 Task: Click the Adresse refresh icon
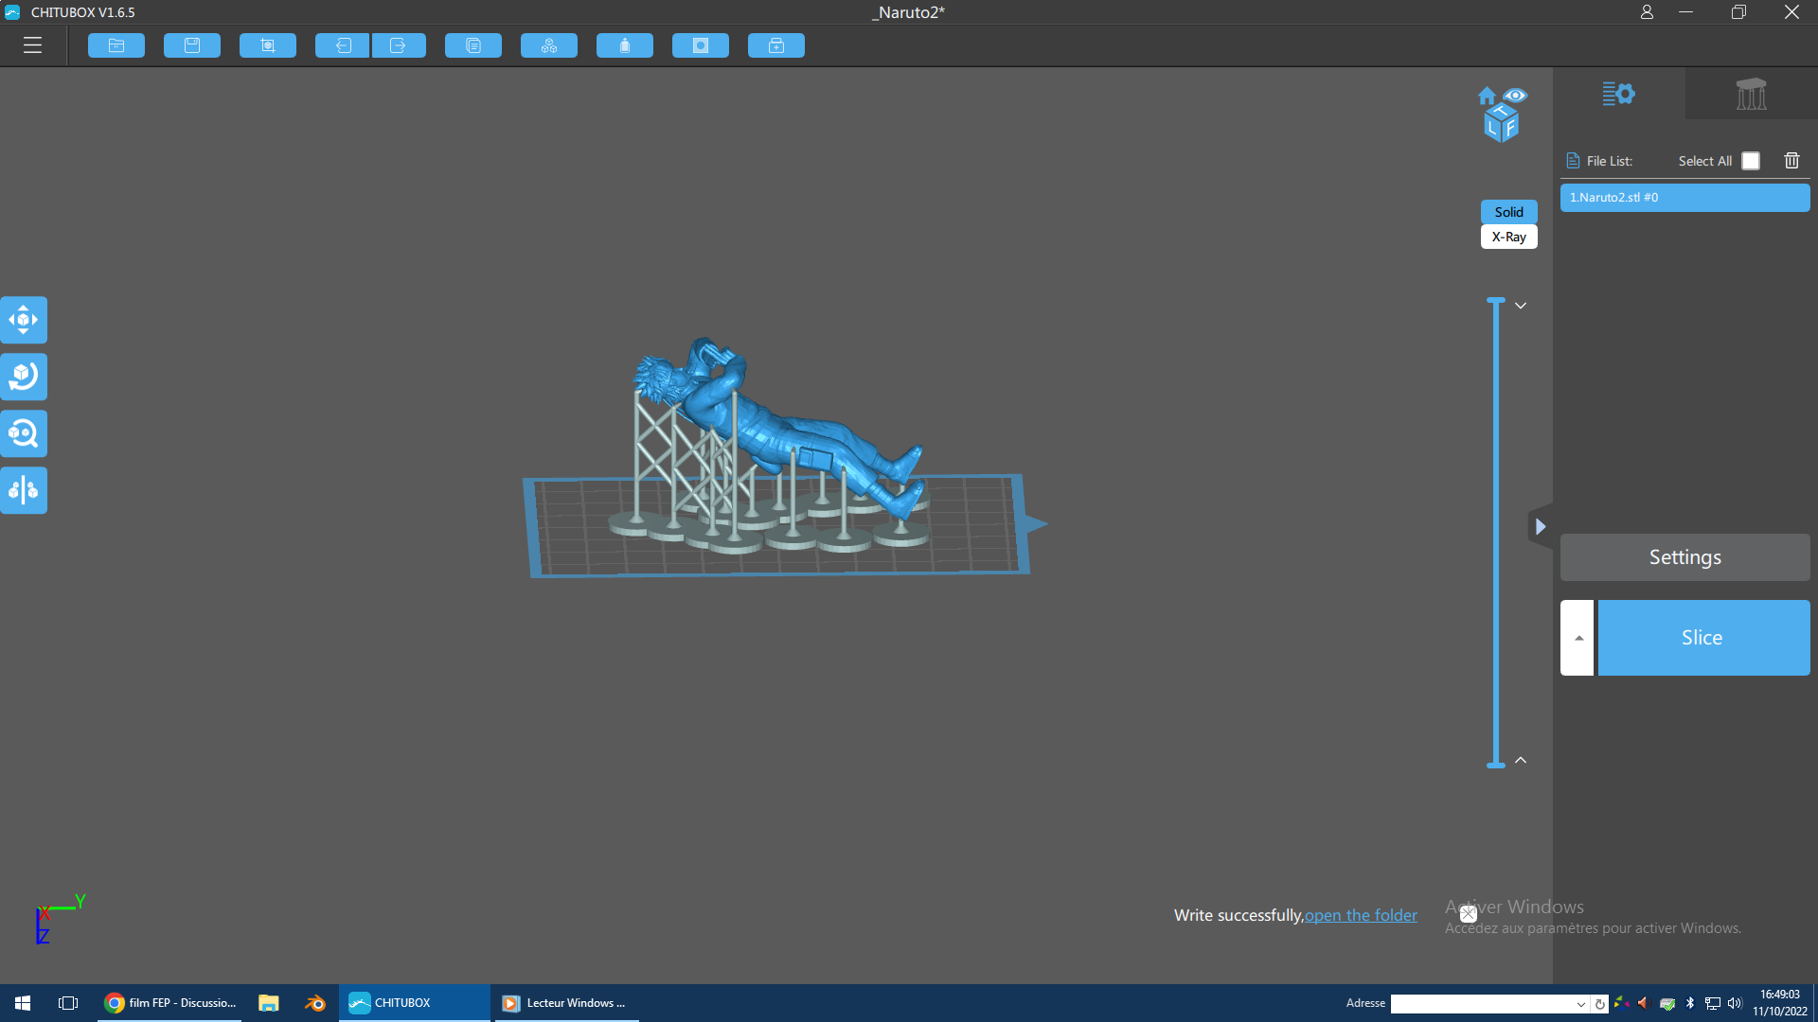tap(1600, 1004)
